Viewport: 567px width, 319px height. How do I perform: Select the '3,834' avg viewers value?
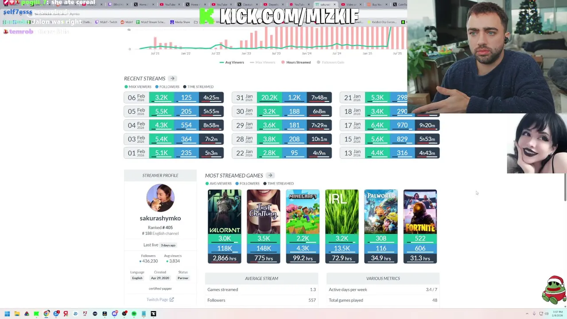pyautogui.click(x=174, y=261)
